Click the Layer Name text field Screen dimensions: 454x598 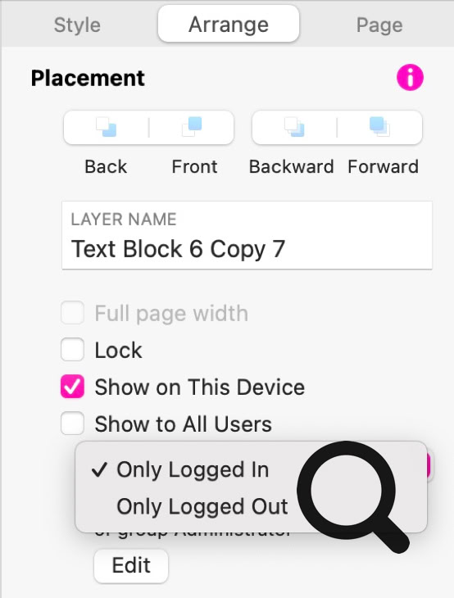[x=247, y=235]
